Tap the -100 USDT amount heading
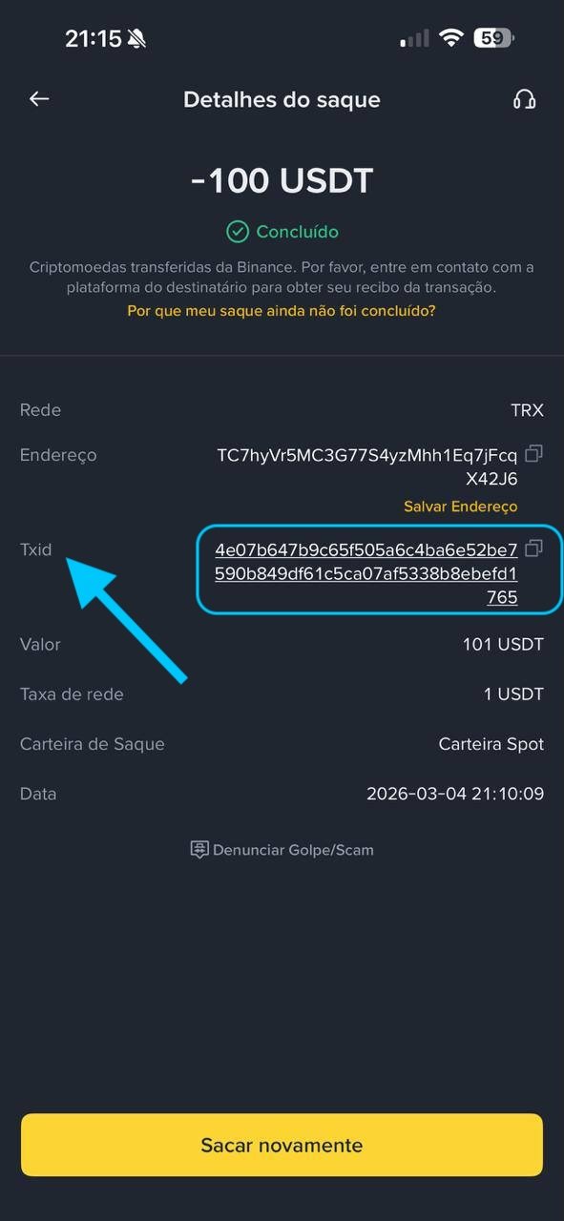 coord(282,180)
